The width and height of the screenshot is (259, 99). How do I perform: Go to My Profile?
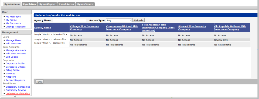(x=11, y=20)
